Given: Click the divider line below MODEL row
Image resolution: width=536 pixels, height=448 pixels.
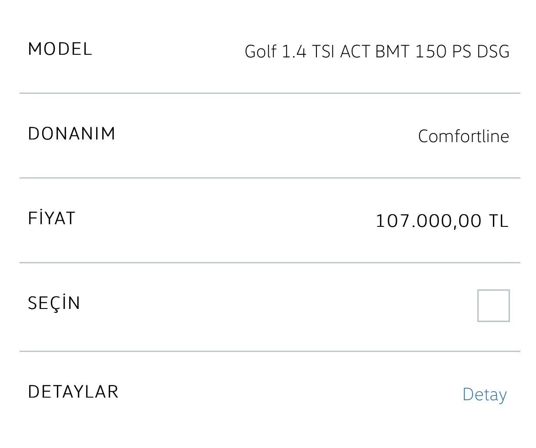Looking at the screenshot, I should coord(270,93).
